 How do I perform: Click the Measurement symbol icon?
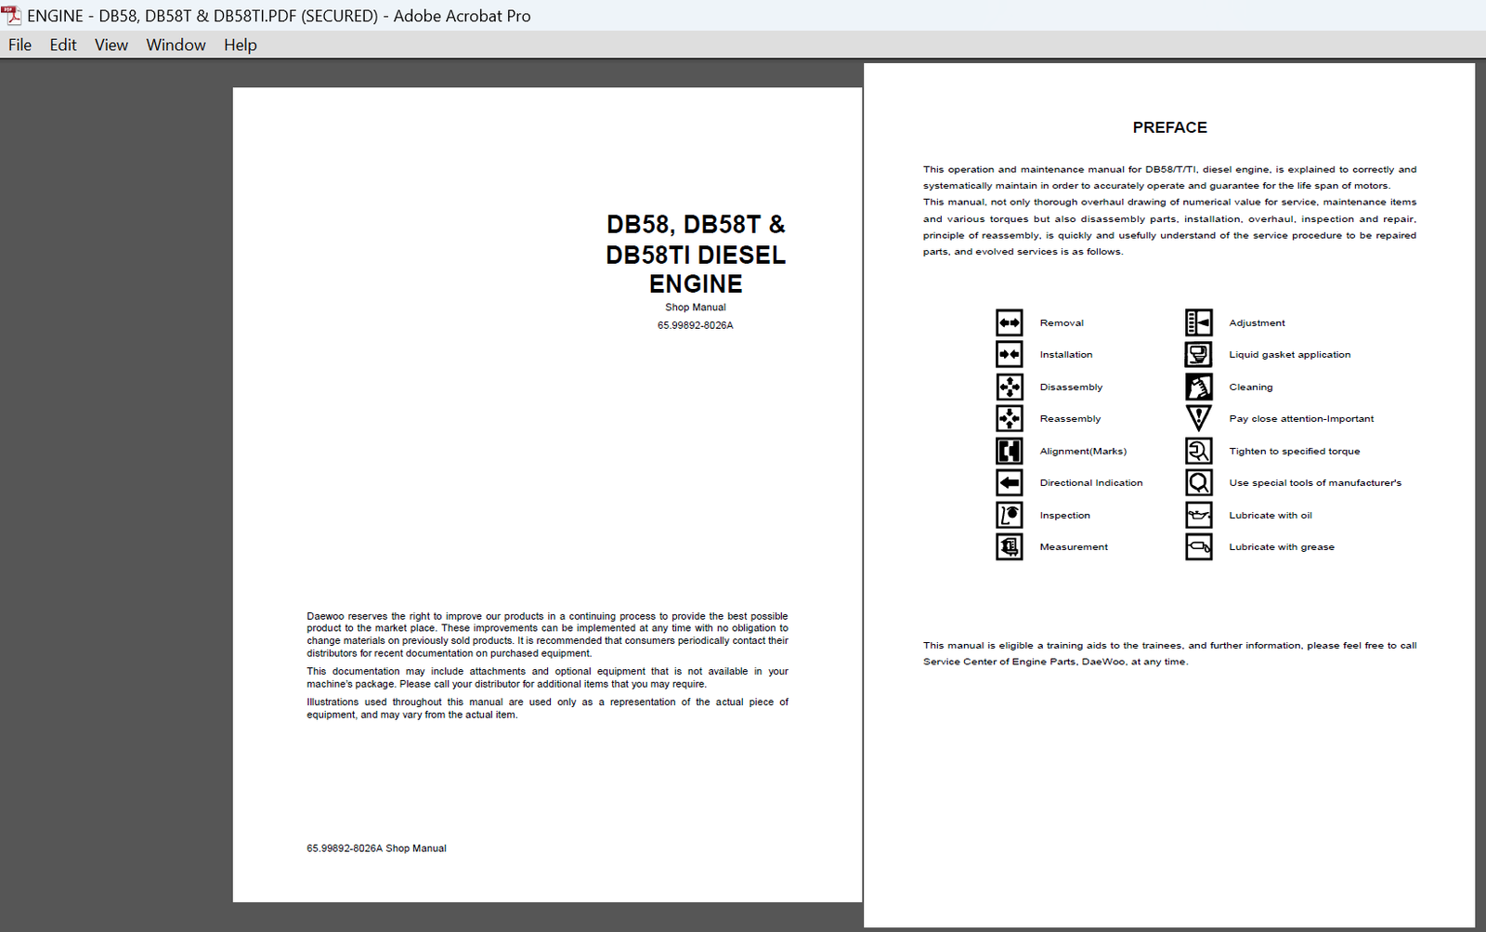click(x=1010, y=546)
